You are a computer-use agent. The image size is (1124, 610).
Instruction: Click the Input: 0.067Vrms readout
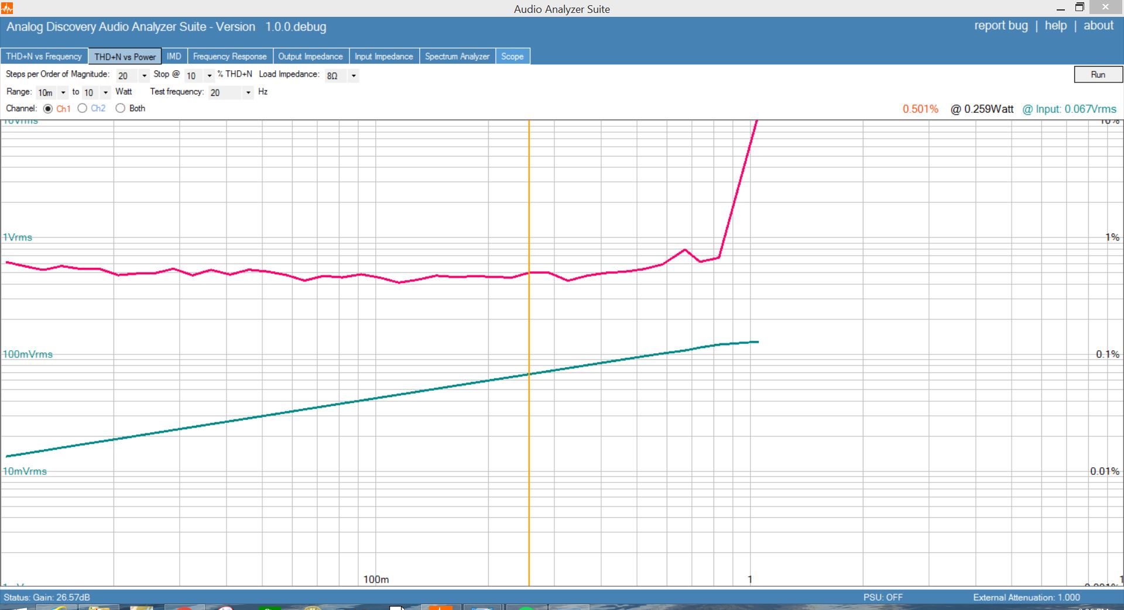[x=1069, y=109]
